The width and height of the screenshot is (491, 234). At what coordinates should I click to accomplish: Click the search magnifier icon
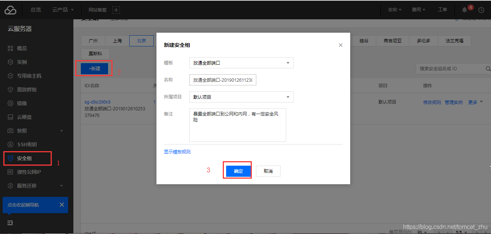pyautogui.click(x=488, y=69)
